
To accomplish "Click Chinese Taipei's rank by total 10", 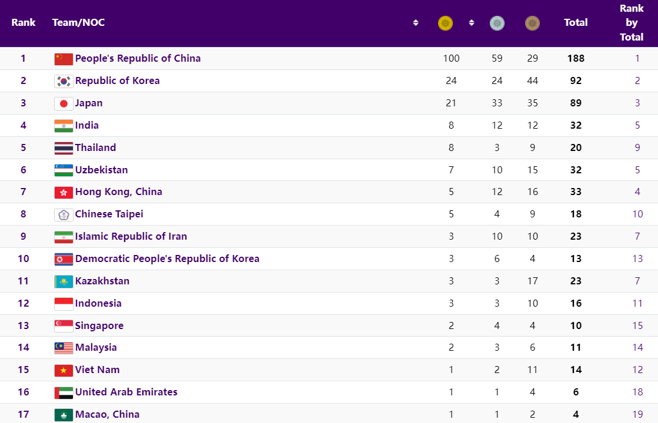I will (x=637, y=214).
